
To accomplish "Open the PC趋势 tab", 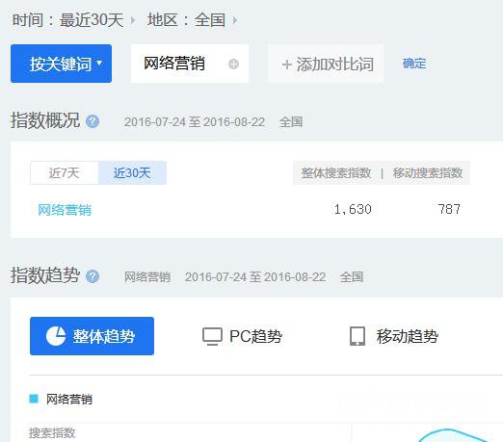I will coord(242,336).
